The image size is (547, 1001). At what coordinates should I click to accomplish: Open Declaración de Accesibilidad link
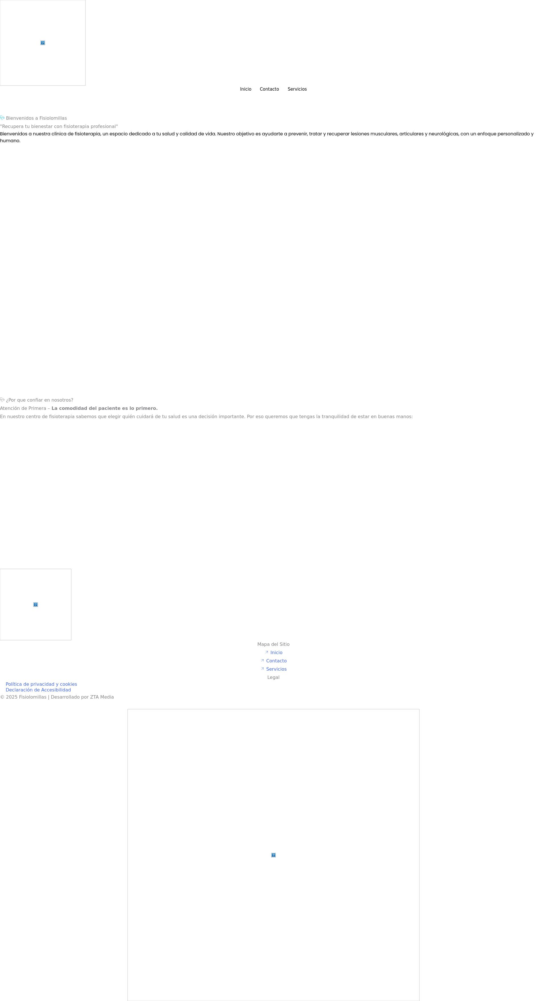38,690
